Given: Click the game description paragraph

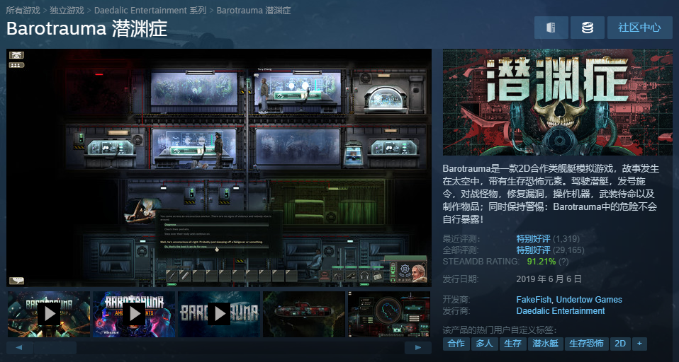Looking at the screenshot, I should pyautogui.click(x=551, y=194).
